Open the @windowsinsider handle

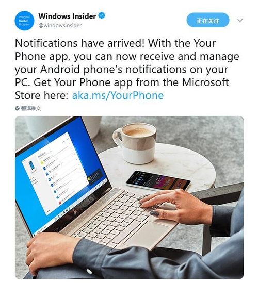click(60, 25)
